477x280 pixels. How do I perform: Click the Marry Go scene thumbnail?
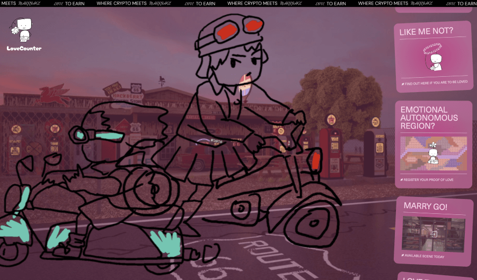coord(434,234)
